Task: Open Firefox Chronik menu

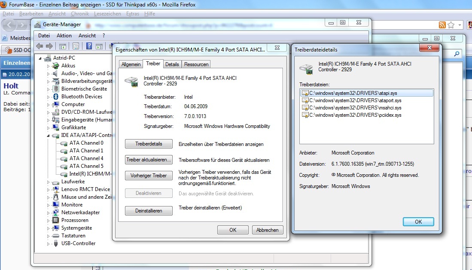Action: pyautogui.click(x=80, y=14)
